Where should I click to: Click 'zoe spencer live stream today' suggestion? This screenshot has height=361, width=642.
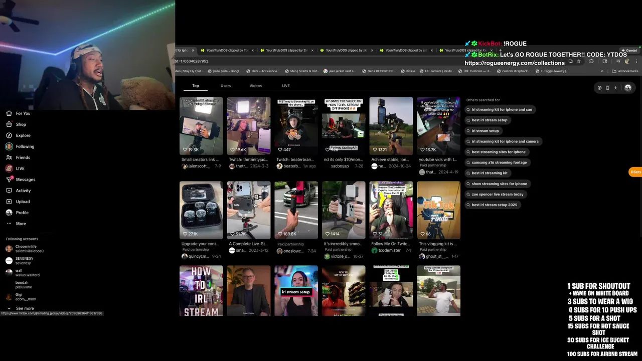[x=495, y=195]
